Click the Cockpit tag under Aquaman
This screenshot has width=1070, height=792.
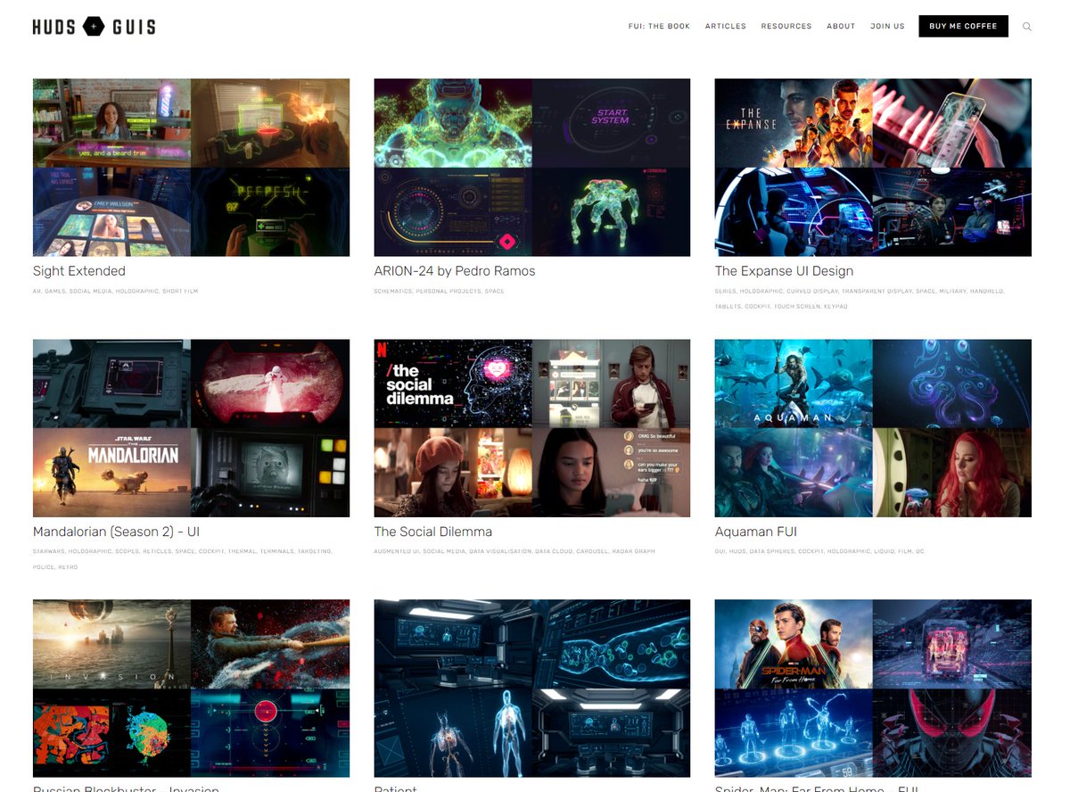pos(811,551)
